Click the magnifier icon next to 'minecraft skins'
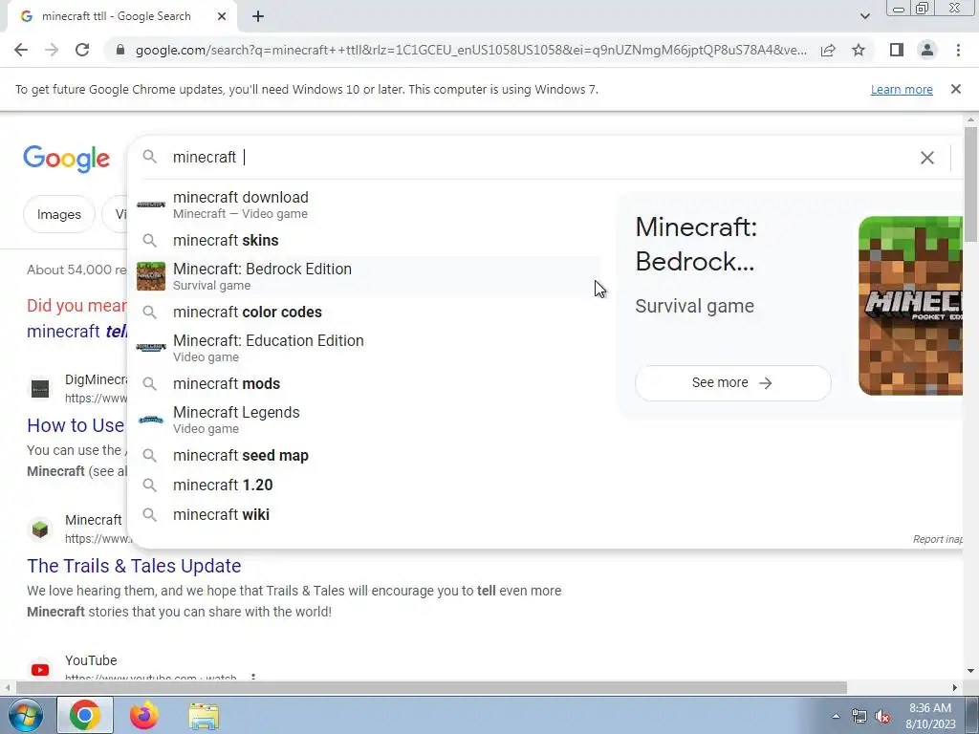Viewport: 979px width, 734px height. 150,240
